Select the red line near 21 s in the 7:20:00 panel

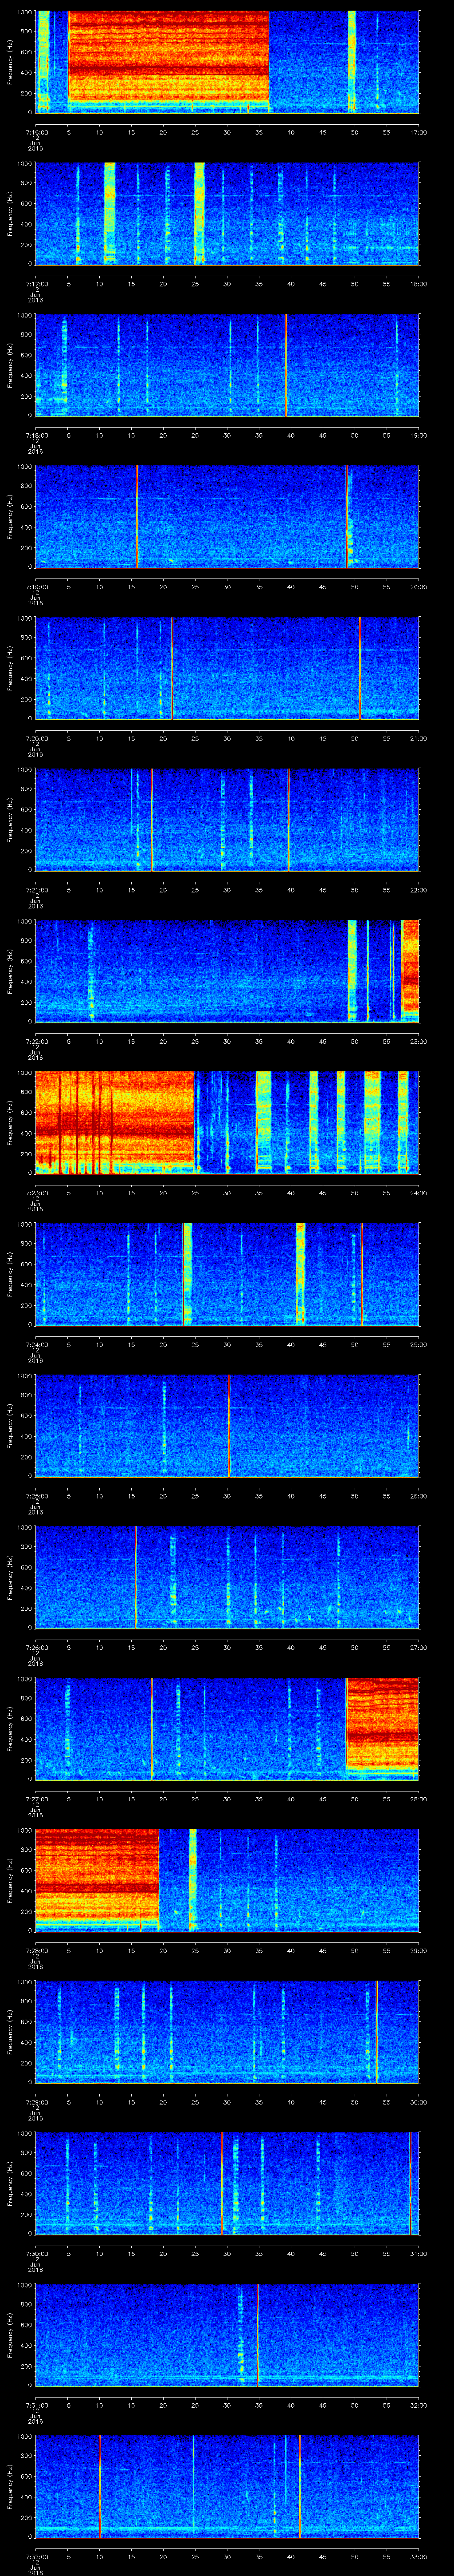point(172,668)
